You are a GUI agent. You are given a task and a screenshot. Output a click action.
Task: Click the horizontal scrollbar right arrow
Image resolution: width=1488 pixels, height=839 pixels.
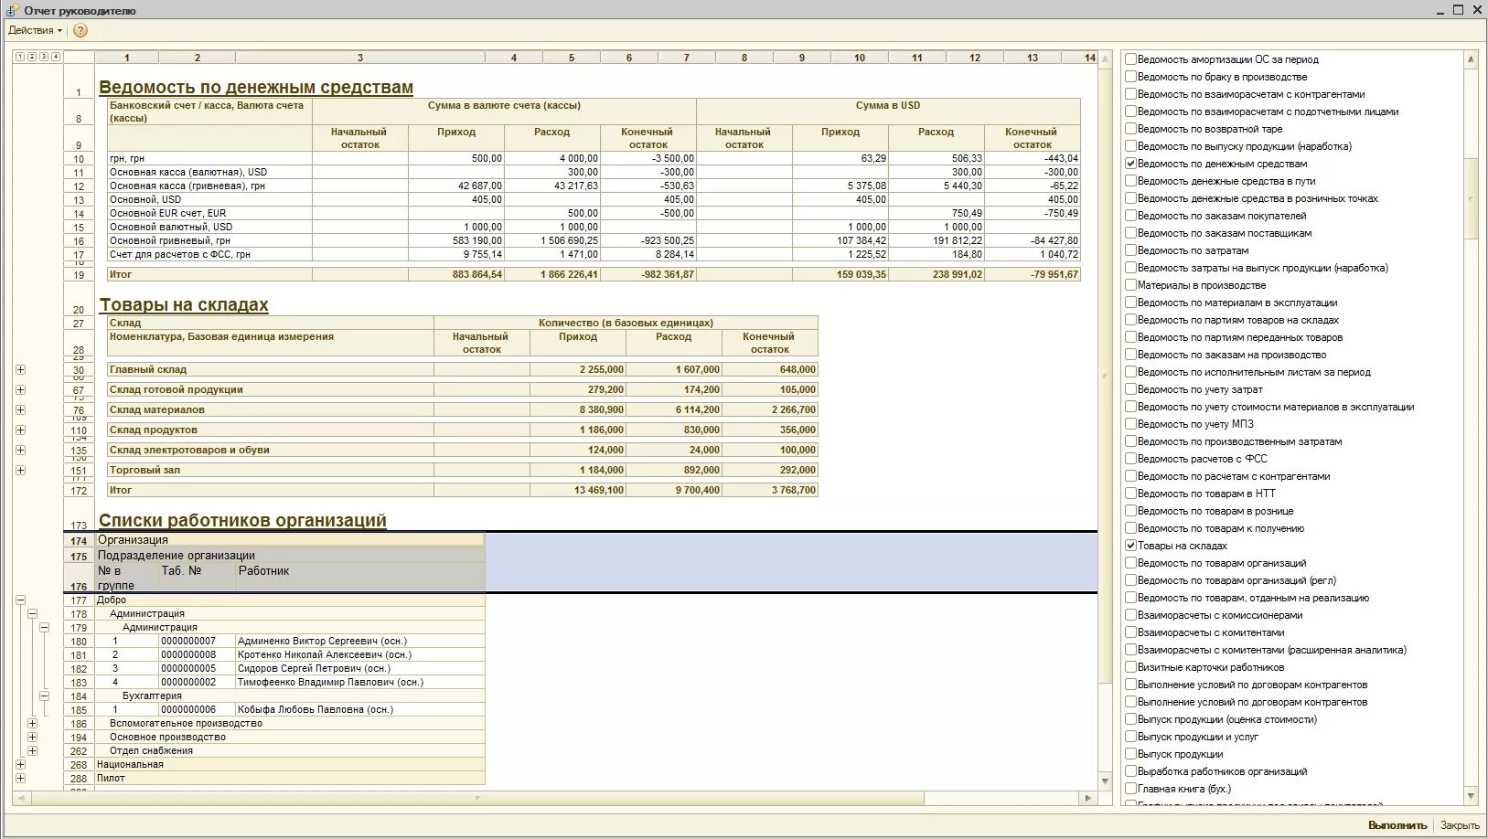click(x=1088, y=798)
